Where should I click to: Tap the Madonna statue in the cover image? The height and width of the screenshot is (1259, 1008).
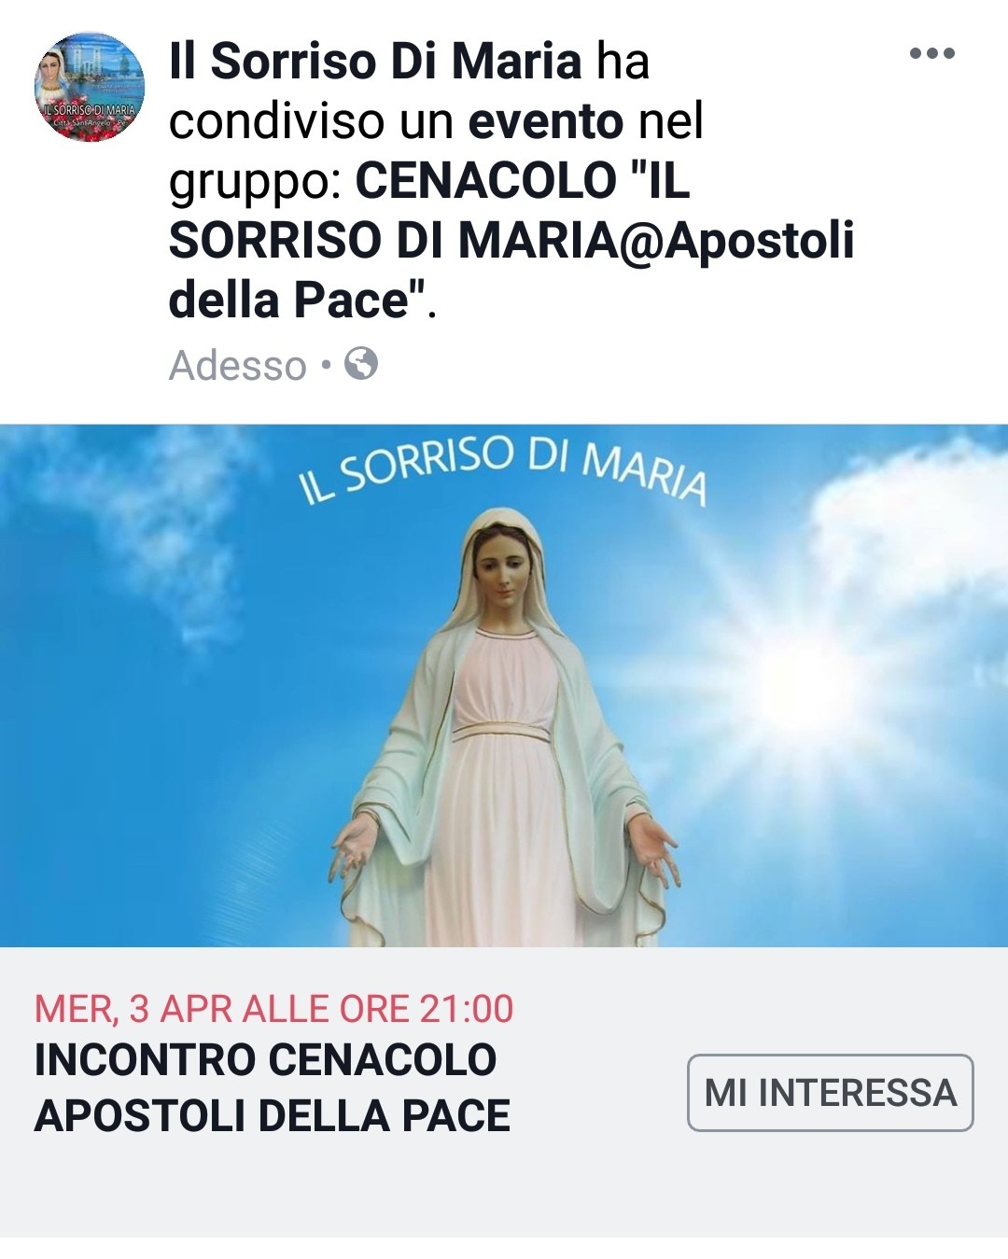504,728
